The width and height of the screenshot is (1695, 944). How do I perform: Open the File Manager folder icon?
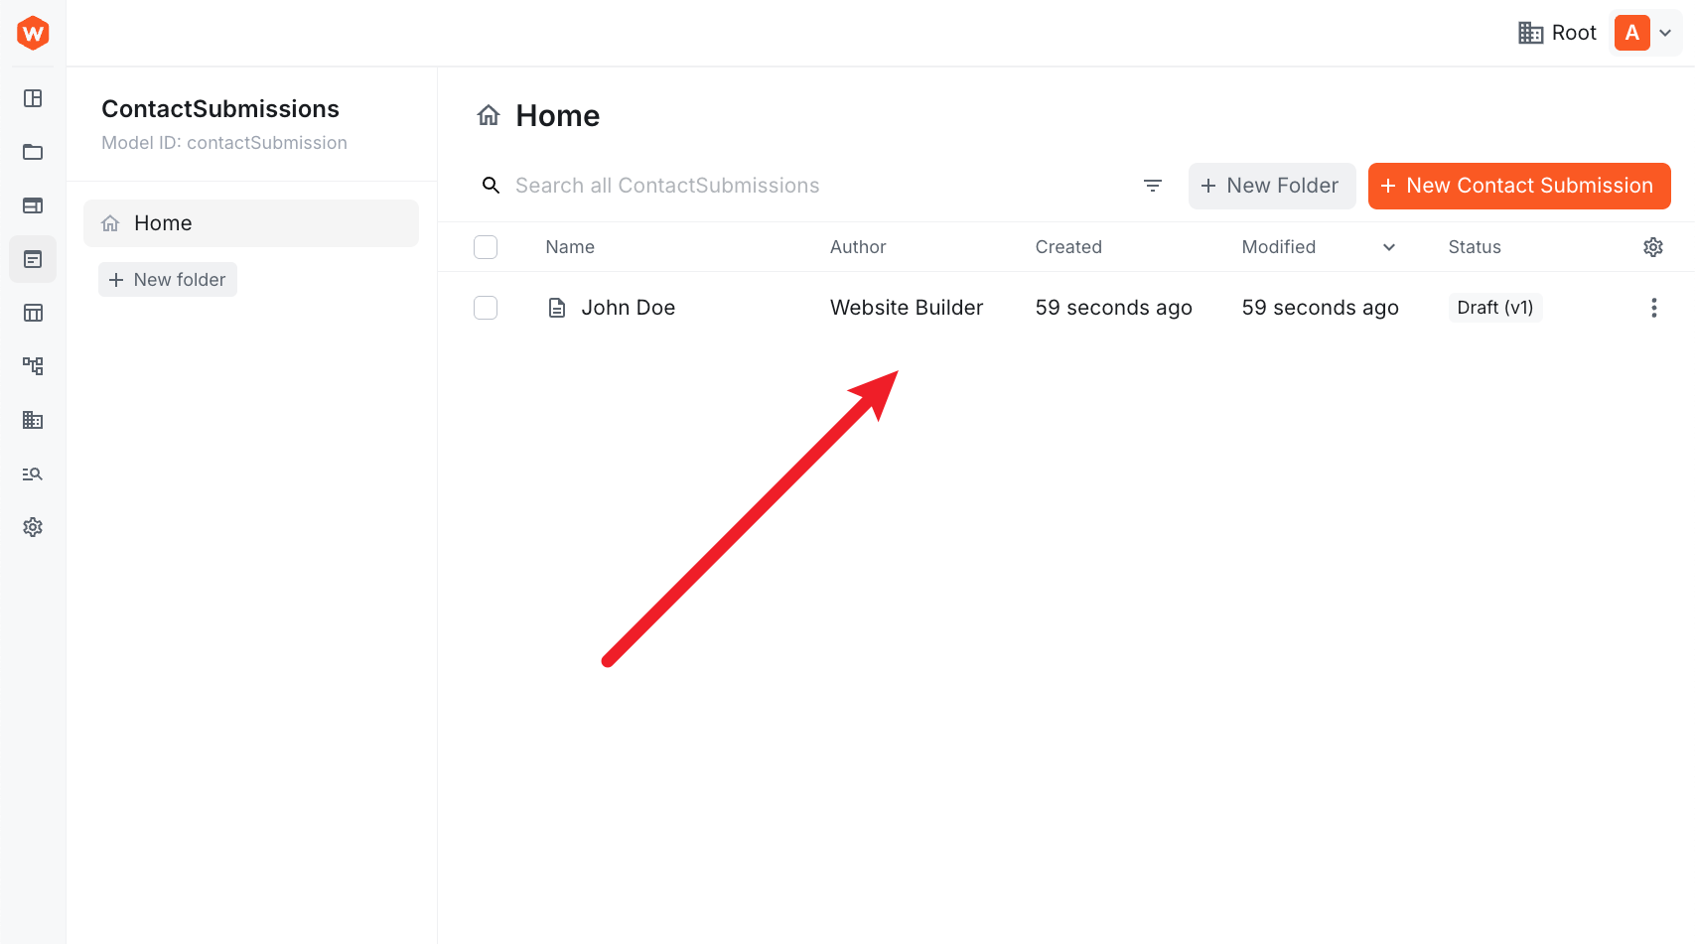(x=33, y=152)
